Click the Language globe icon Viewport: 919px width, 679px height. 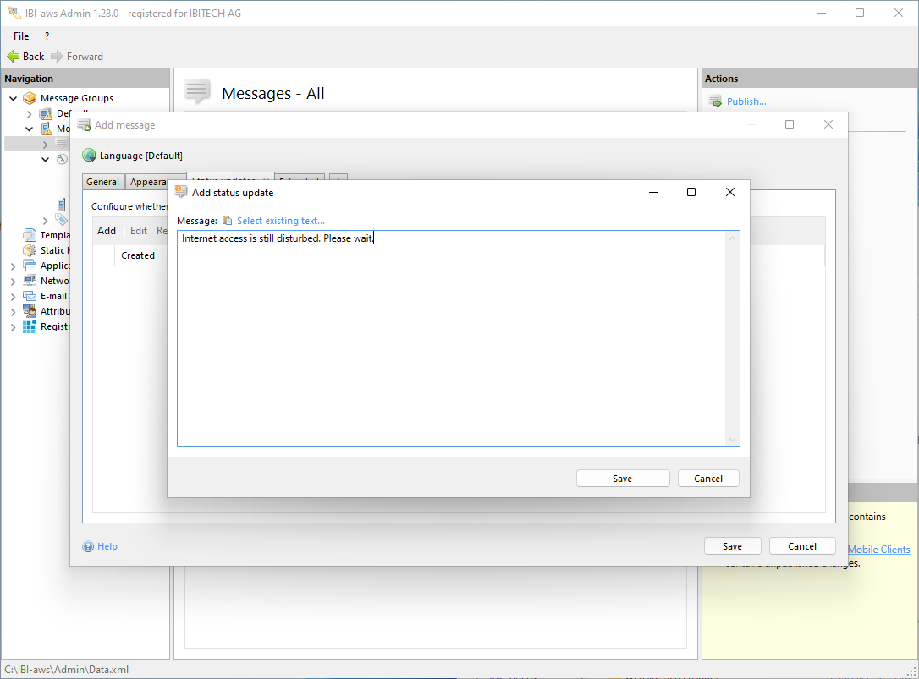[89, 156]
